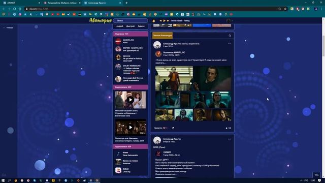The height and width of the screenshot is (183, 325).
Task: Select the orange wall posts tab
Action: (162, 36)
